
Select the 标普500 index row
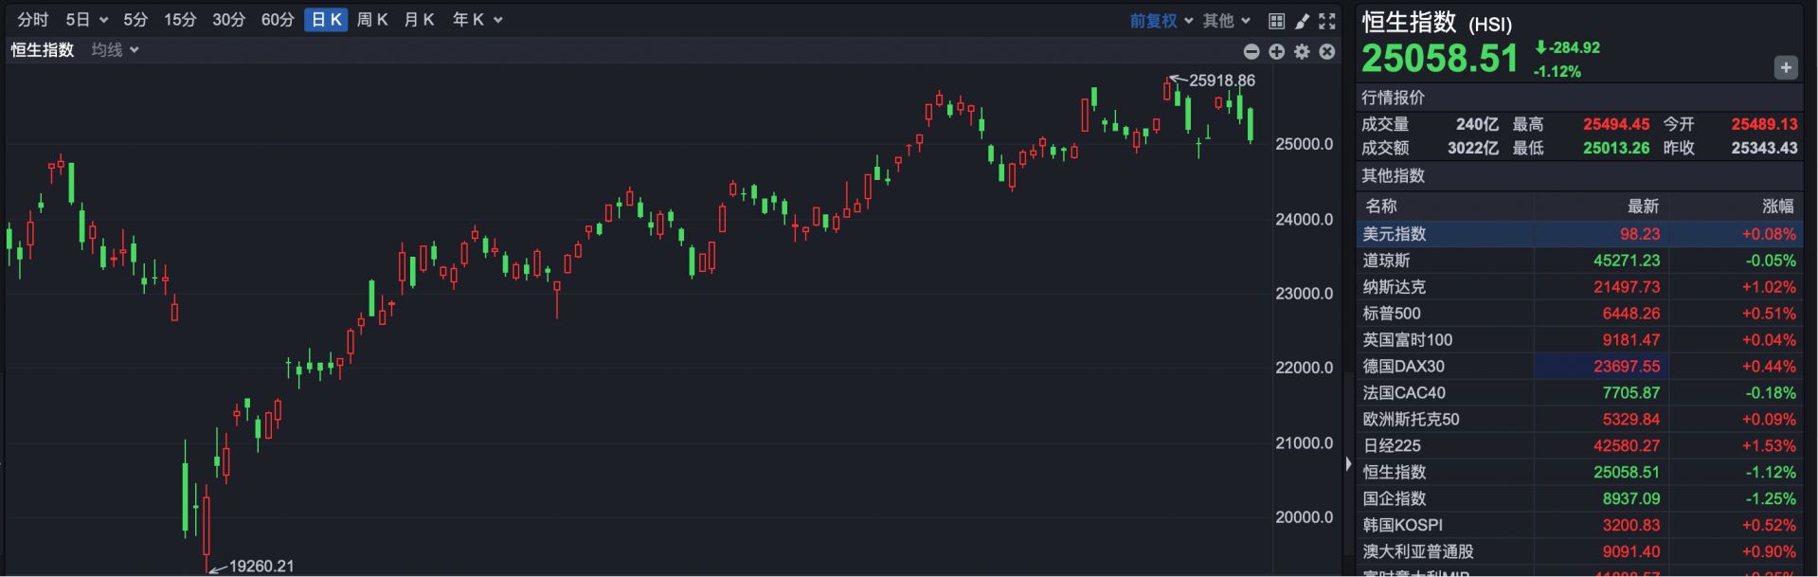1579,314
